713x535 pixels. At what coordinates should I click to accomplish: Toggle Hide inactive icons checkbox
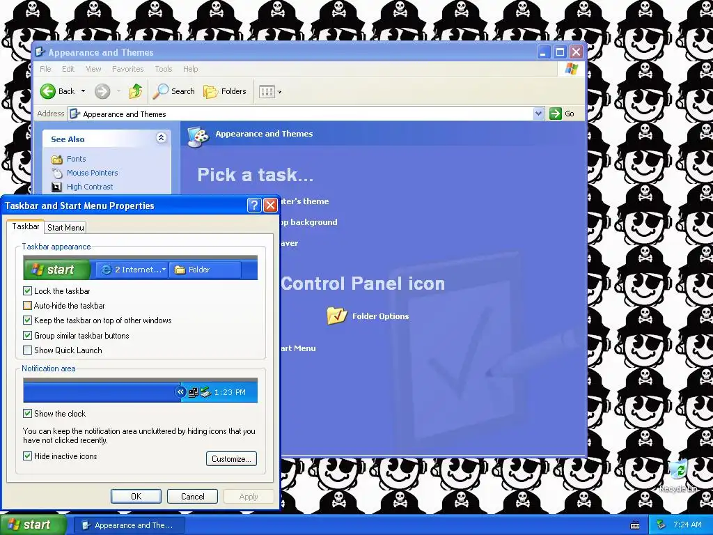(x=27, y=456)
